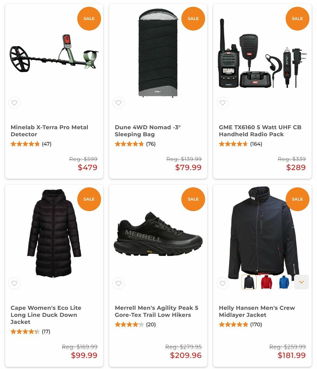Open Dune 4WD Nomad -3° Sleeping Bag link
317x369 pixels.
coord(148,131)
